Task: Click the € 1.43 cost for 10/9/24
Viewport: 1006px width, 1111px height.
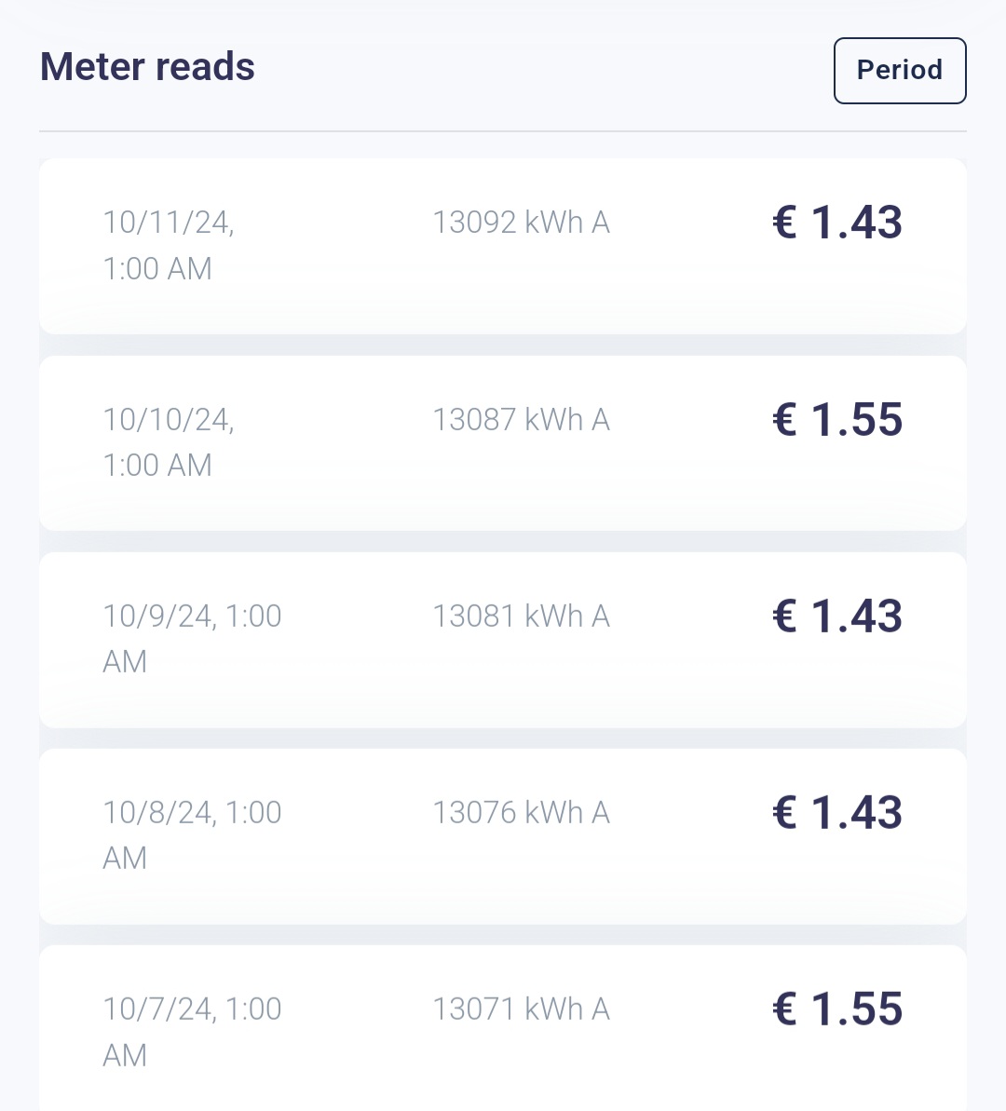Action: [x=837, y=616]
